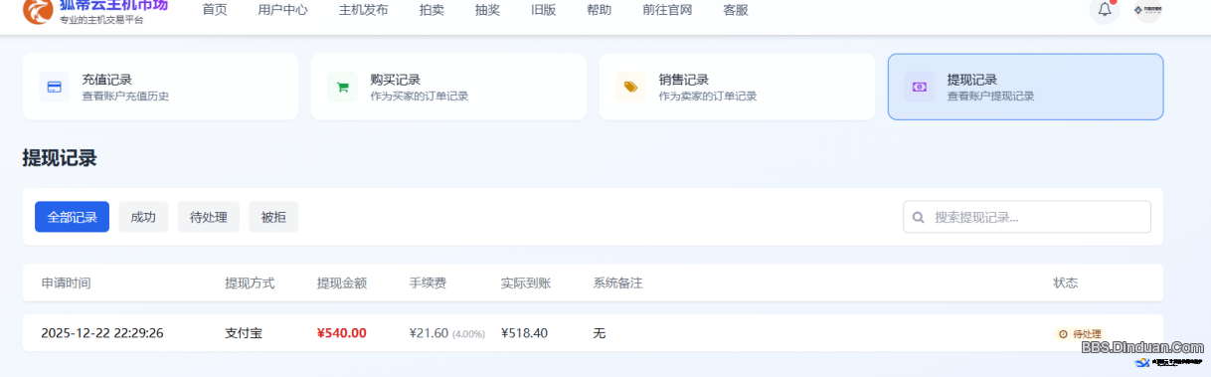Open the 帮助 navigation item
This screenshot has width=1211, height=377.
600,10
